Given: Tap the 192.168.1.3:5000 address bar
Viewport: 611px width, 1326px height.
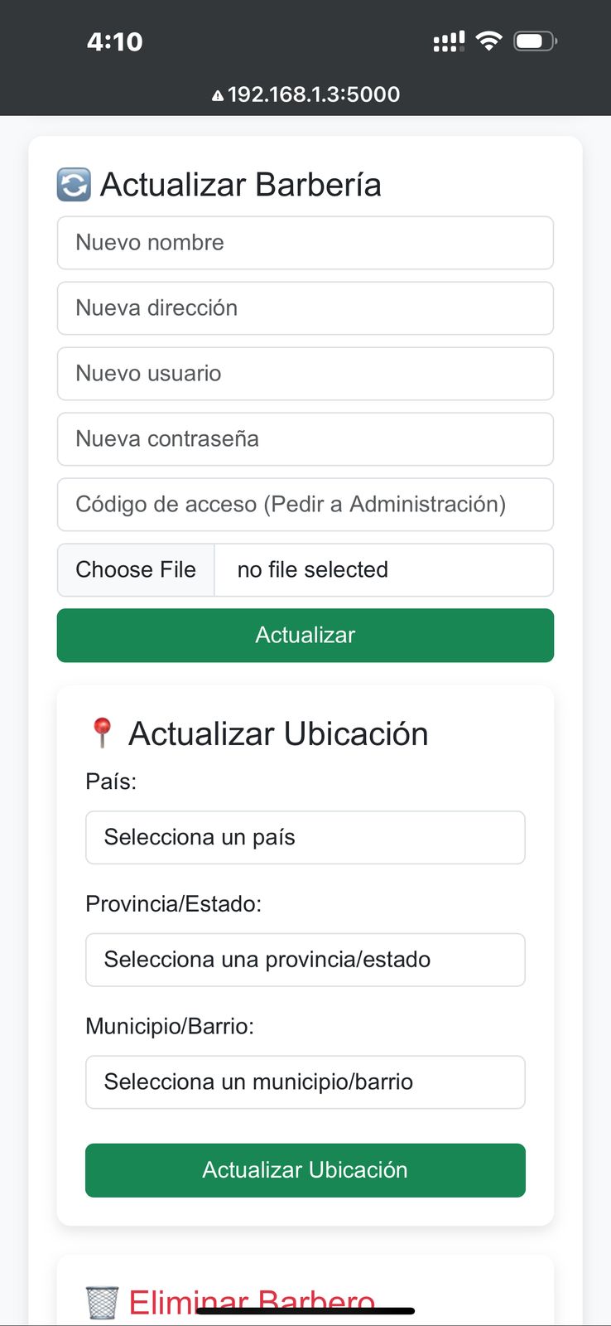Looking at the screenshot, I should click(313, 94).
